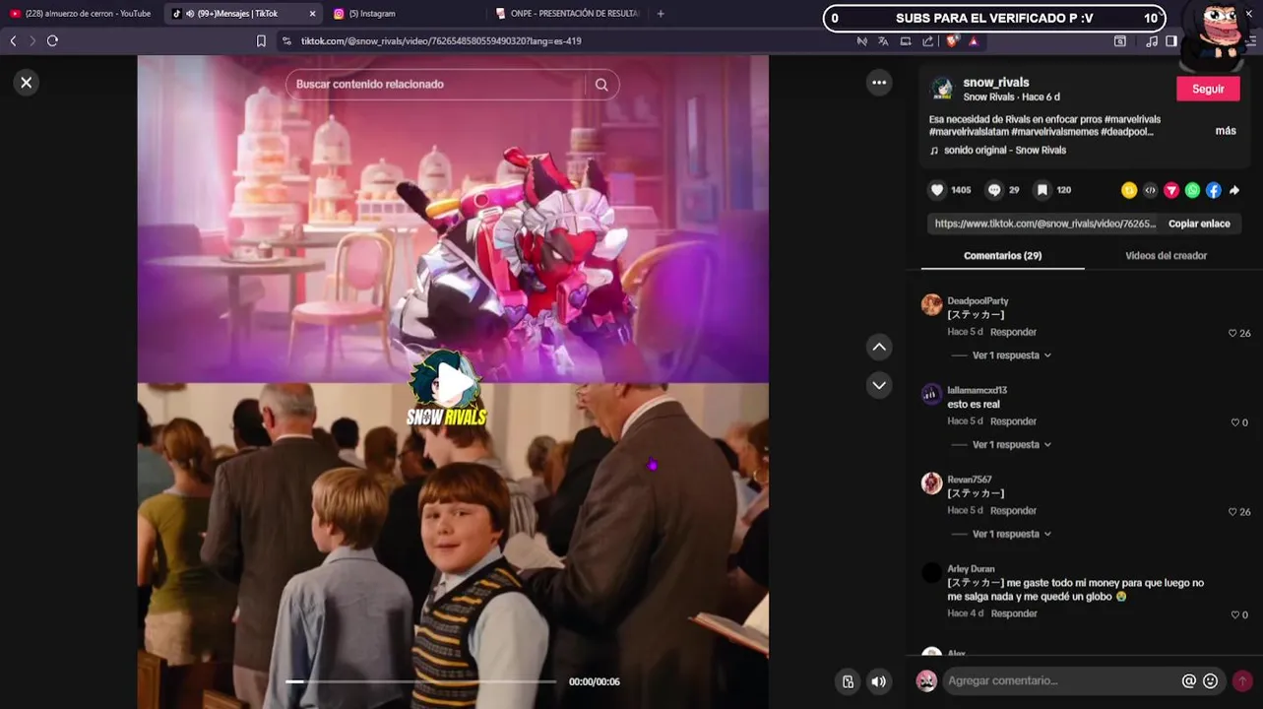The height and width of the screenshot is (709, 1263).
Task: Send to friends with red arrow icon
Action: pos(1171,190)
